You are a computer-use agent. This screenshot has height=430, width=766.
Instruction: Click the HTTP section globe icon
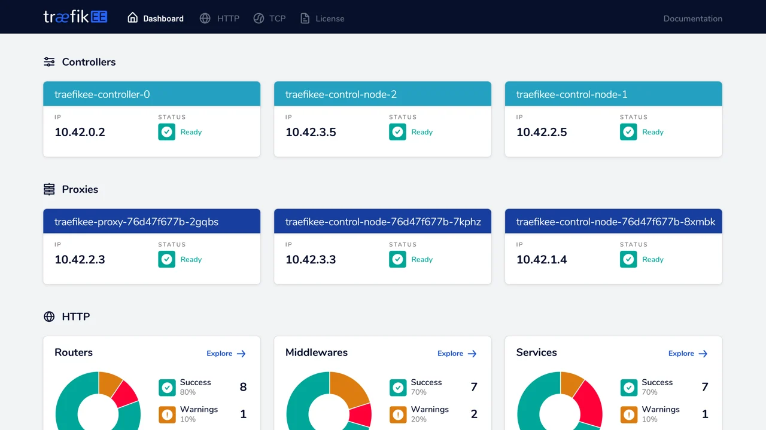point(49,317)
